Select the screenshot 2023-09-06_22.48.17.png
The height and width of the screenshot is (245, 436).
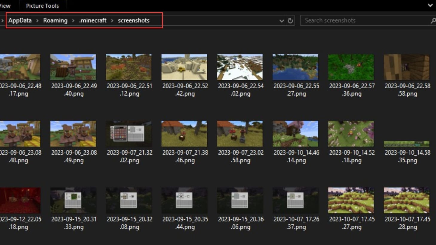click(x=20, y=67)
